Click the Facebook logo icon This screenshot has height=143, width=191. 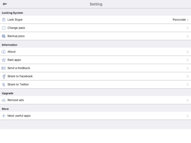coord(4,76)
